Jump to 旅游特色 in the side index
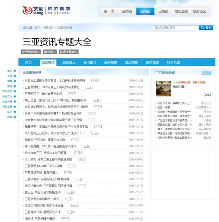Image resolution: width=219 pixels, height=222 pixels. 7,101
